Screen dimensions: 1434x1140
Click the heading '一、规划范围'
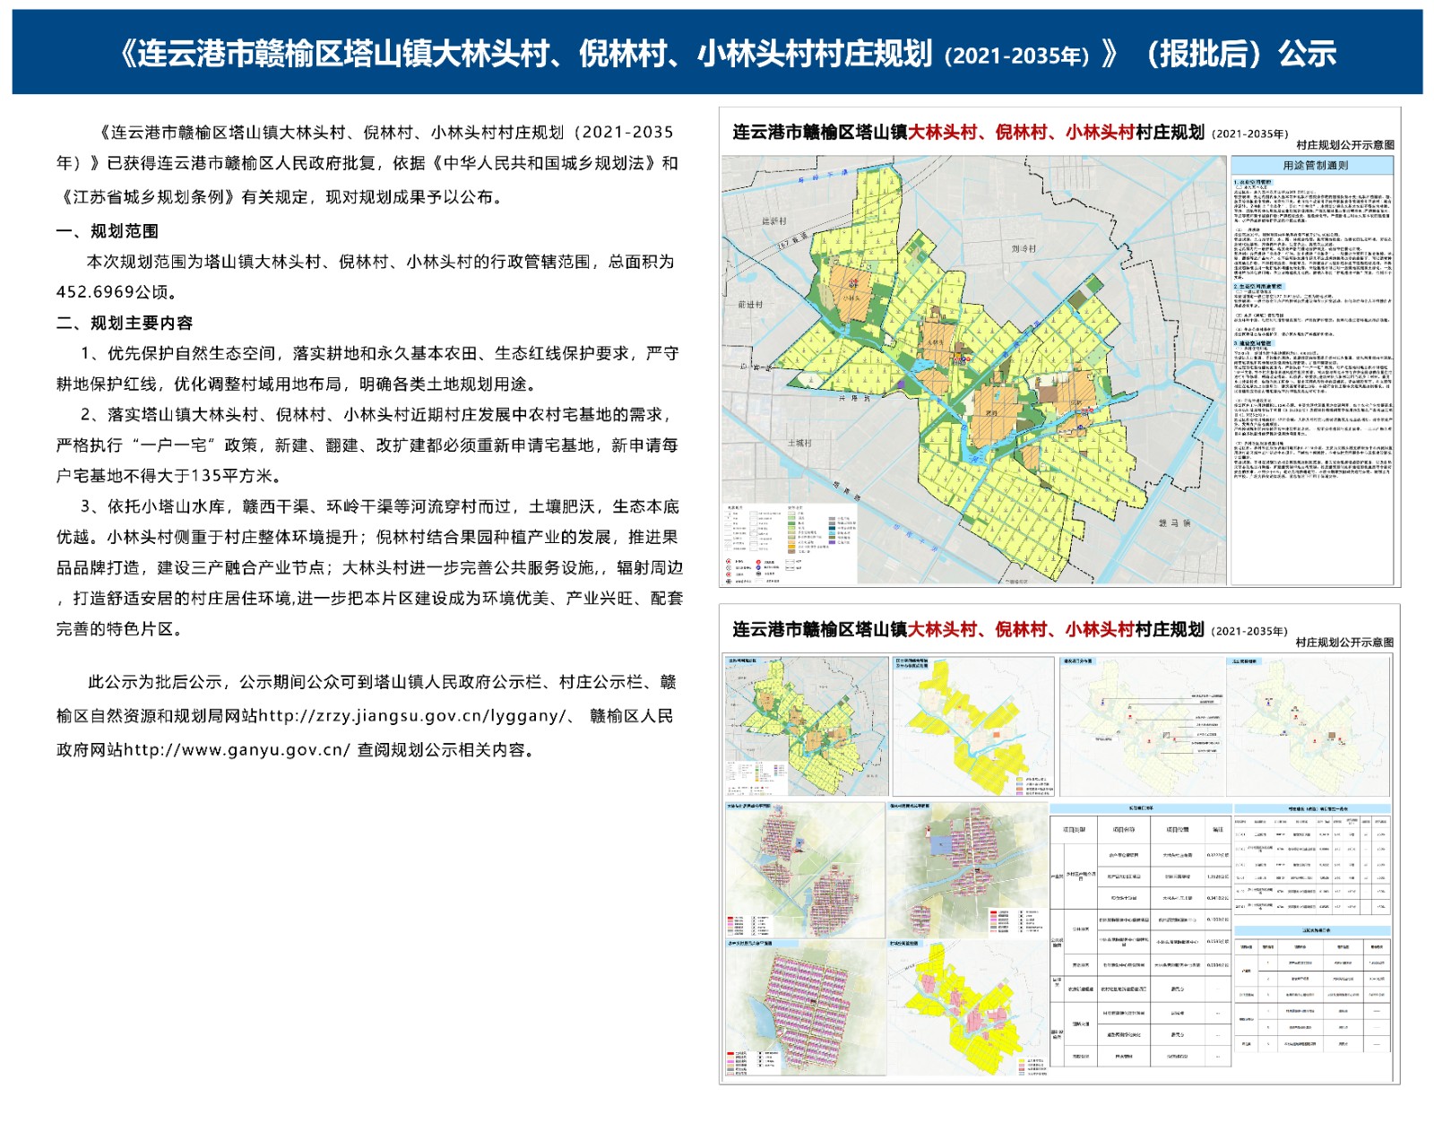[108, 231]
